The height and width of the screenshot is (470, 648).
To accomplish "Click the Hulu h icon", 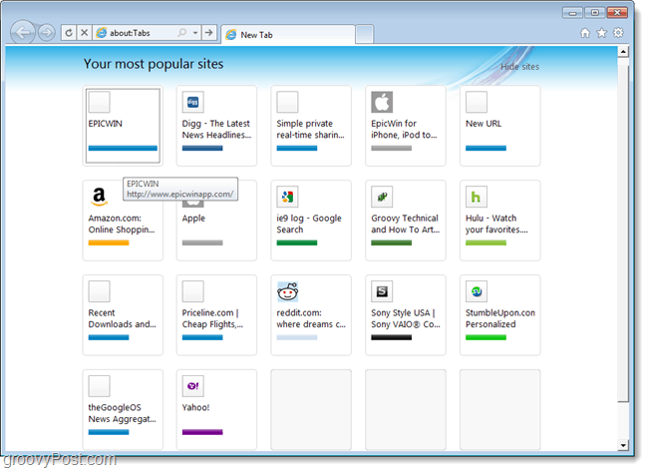I will coord(477,197).
